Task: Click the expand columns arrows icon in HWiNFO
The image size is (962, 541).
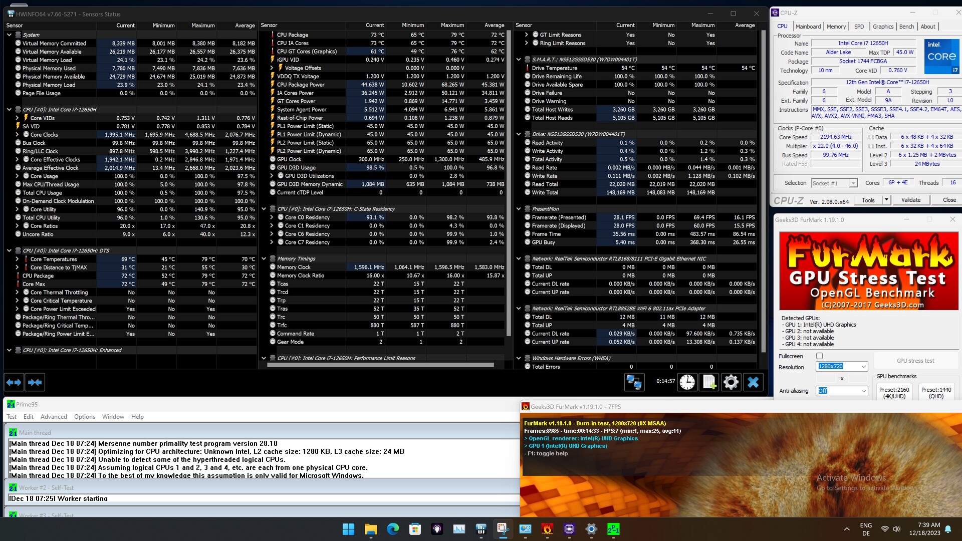Action: pos(14,383)
